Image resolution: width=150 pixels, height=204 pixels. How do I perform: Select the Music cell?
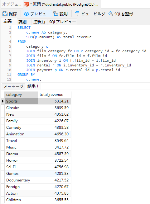pyautogui.click(x=21, y=147)
